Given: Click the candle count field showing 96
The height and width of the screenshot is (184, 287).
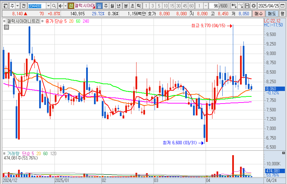Looking at the screenshot, I should click(x=214, y=6).
